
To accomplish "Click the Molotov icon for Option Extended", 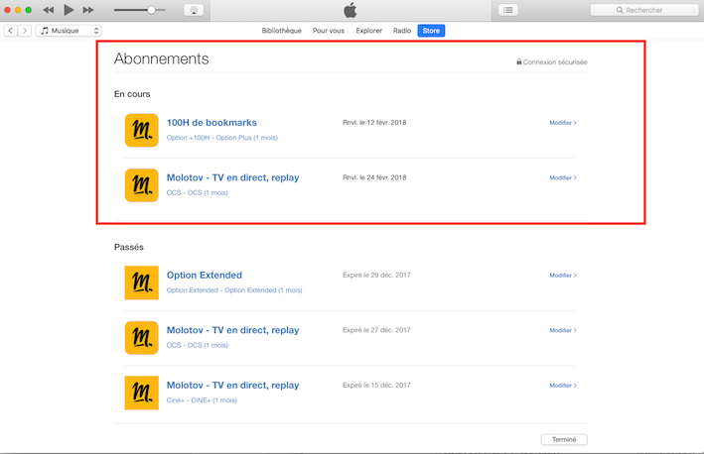I will [x=141, y=283].
